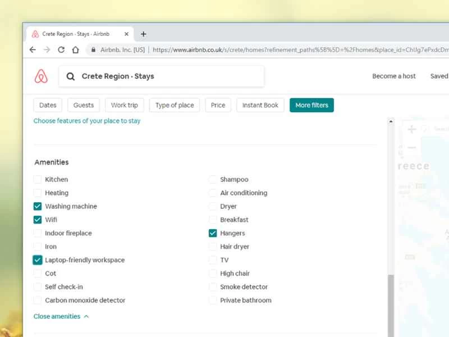
Task: Click the search magnifier icon
Action: pyautogui.click(x=71, y=76)
